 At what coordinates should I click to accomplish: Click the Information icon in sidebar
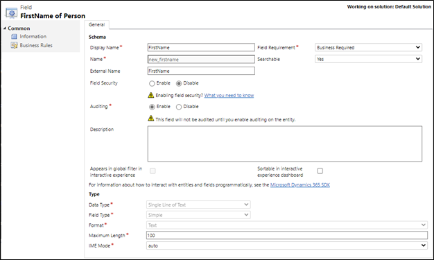coord(14,37)
